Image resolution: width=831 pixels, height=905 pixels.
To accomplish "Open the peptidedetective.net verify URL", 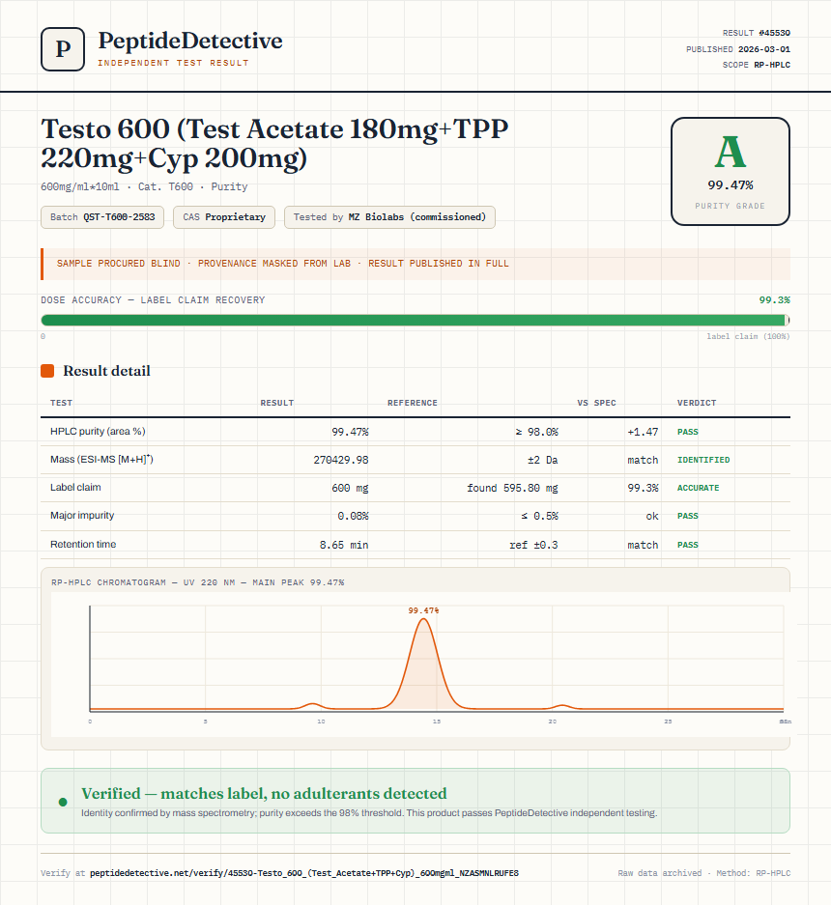I will click(x=304, y=873).
